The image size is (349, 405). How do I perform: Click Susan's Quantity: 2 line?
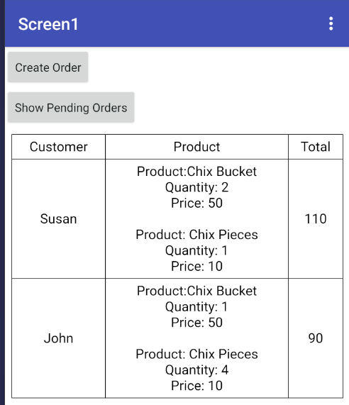click(x=197, y=187)
